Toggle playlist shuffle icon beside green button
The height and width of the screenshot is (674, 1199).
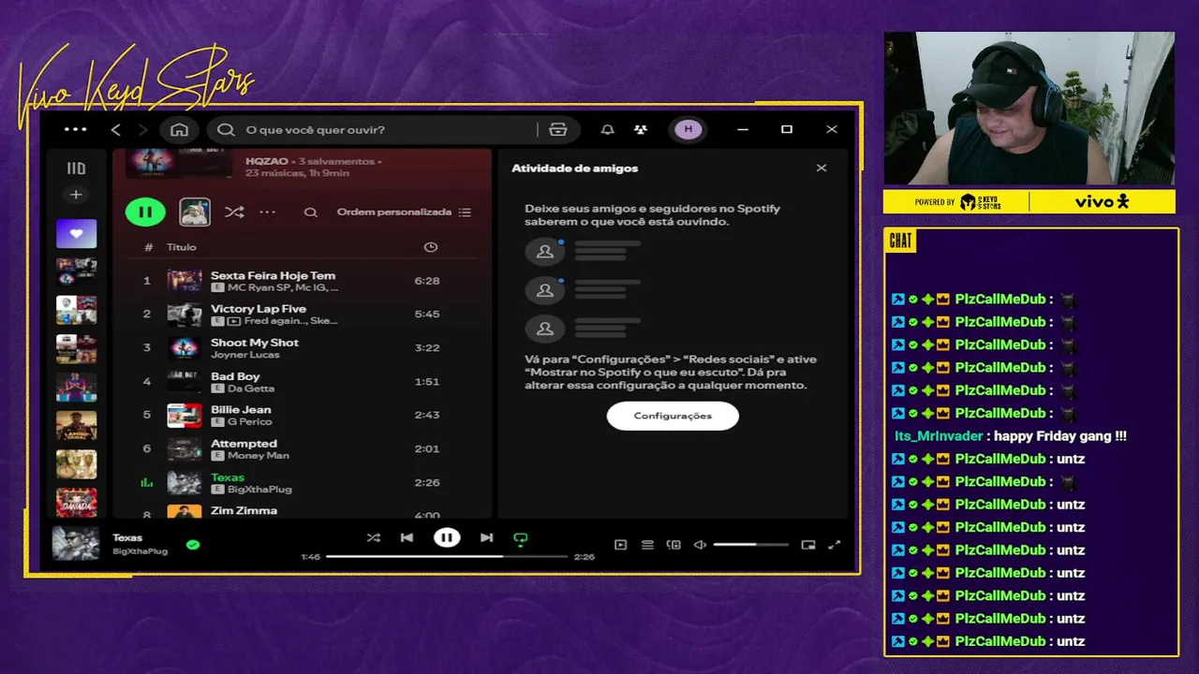click(234, 212)
